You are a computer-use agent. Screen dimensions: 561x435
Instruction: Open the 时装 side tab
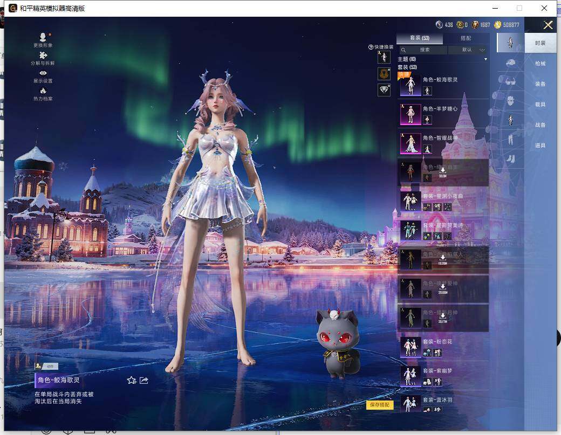point(541,43)
